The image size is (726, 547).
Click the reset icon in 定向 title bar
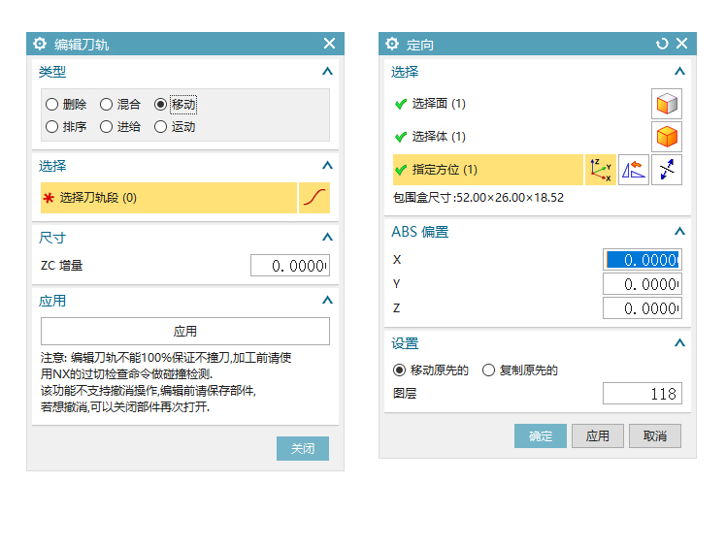pyautogui.click(x=662, y=44)
